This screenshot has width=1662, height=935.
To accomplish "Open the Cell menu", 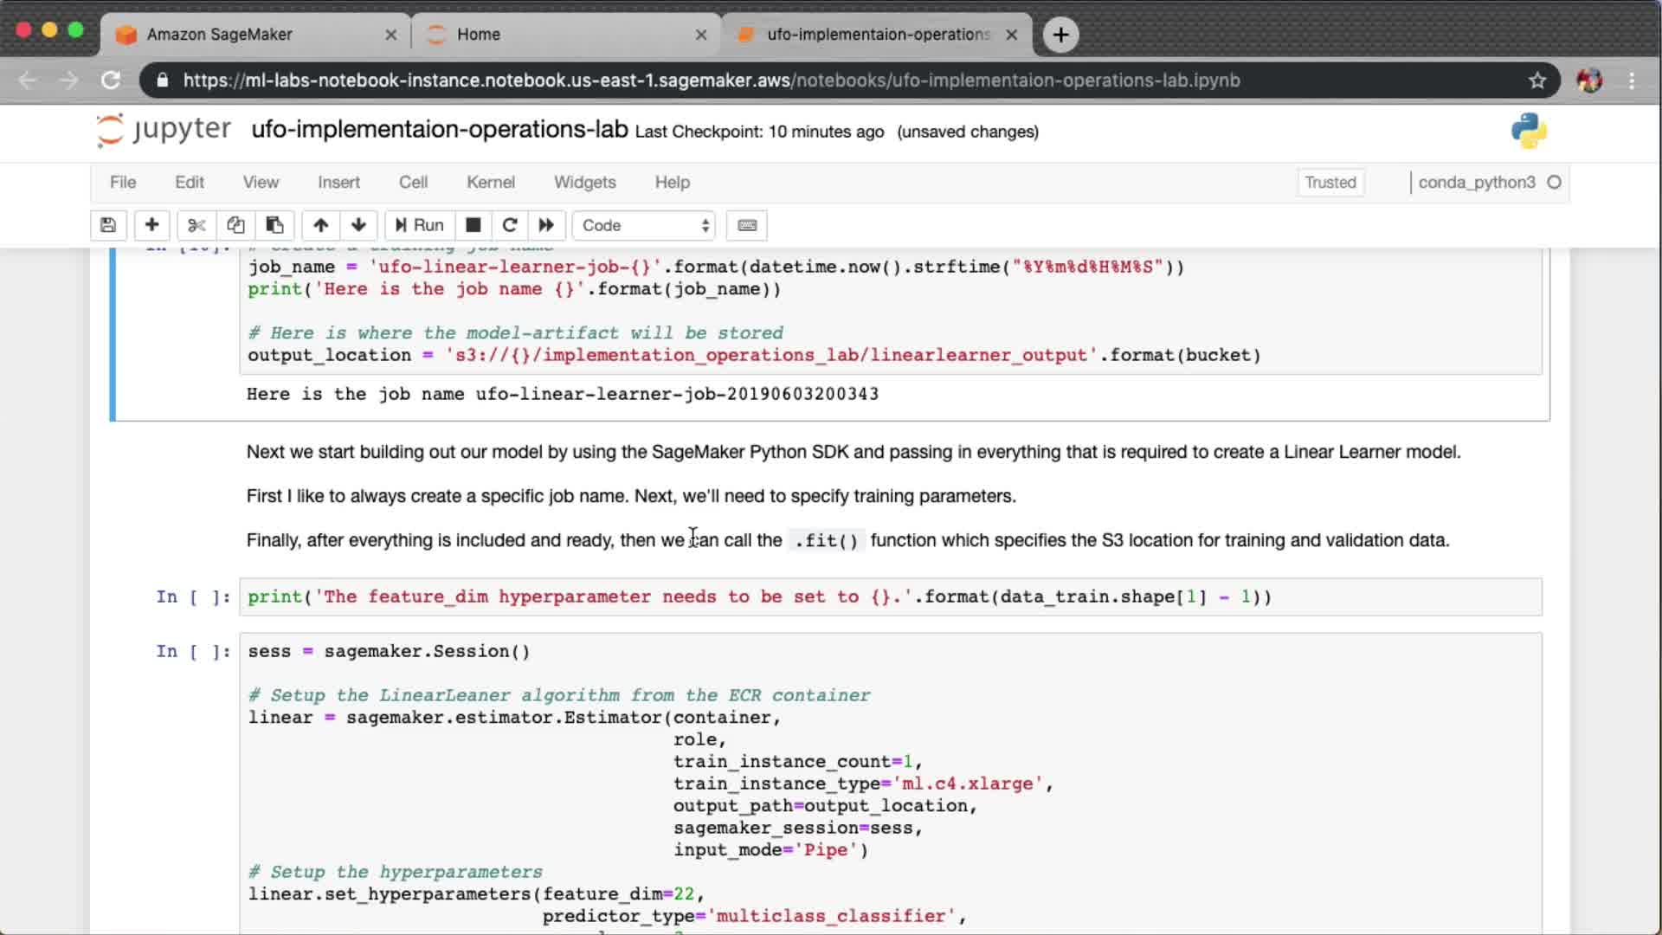I will [x=413, y=182].
